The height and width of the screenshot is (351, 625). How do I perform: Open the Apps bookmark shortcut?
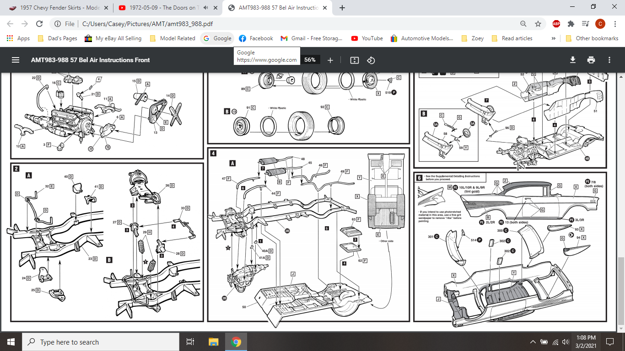click(x=18, y=38)
